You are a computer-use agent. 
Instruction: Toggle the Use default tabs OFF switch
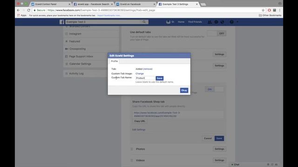pyautogui.click(x=217, y=33)
